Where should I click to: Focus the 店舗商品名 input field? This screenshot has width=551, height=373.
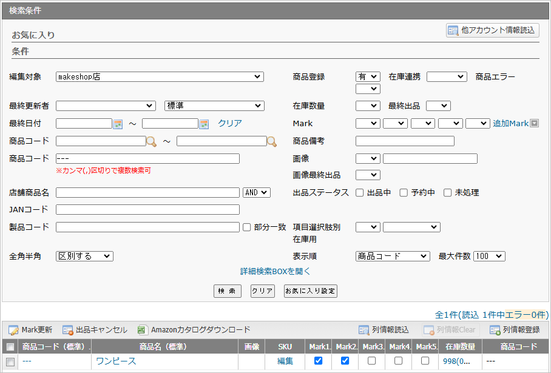coord(147,192)
